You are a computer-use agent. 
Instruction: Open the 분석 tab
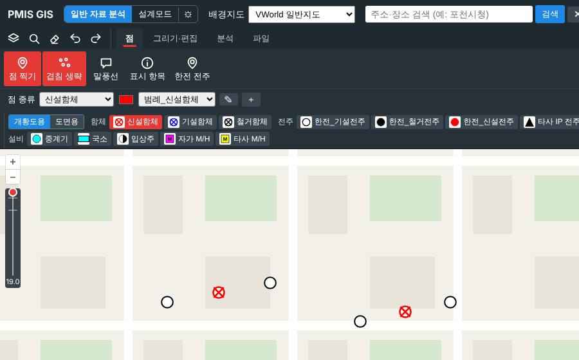coord(225,39)
